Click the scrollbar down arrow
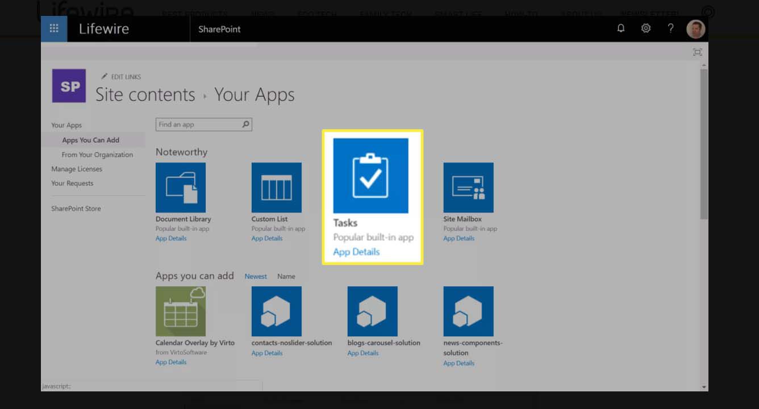The height and width of the screenshot is (409, 759). tap(704, 387)
